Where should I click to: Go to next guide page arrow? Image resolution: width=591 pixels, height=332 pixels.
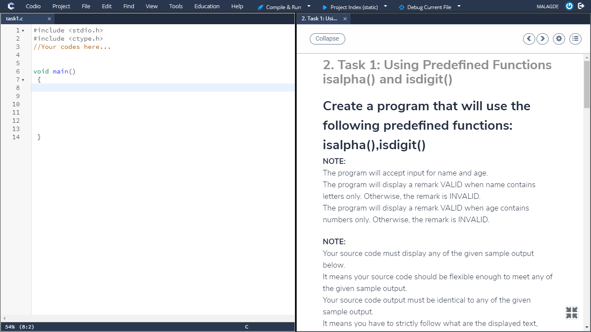click(x=543, y=38)
